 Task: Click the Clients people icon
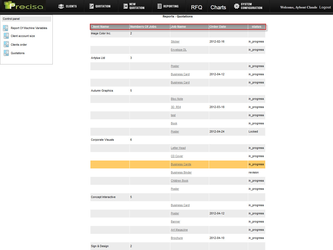[x=61, y=6]
